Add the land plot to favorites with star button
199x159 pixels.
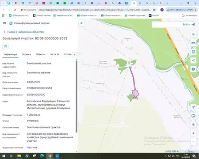[6, 46]
